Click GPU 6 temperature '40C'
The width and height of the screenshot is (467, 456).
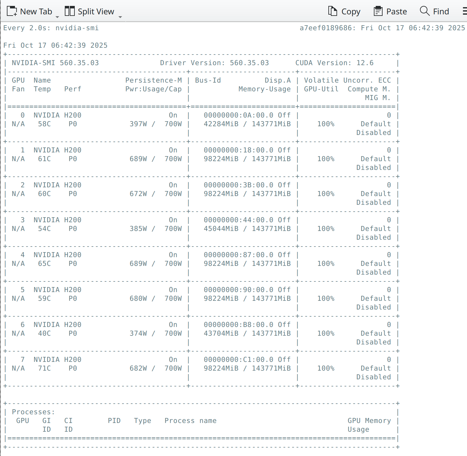pos(45,334)
